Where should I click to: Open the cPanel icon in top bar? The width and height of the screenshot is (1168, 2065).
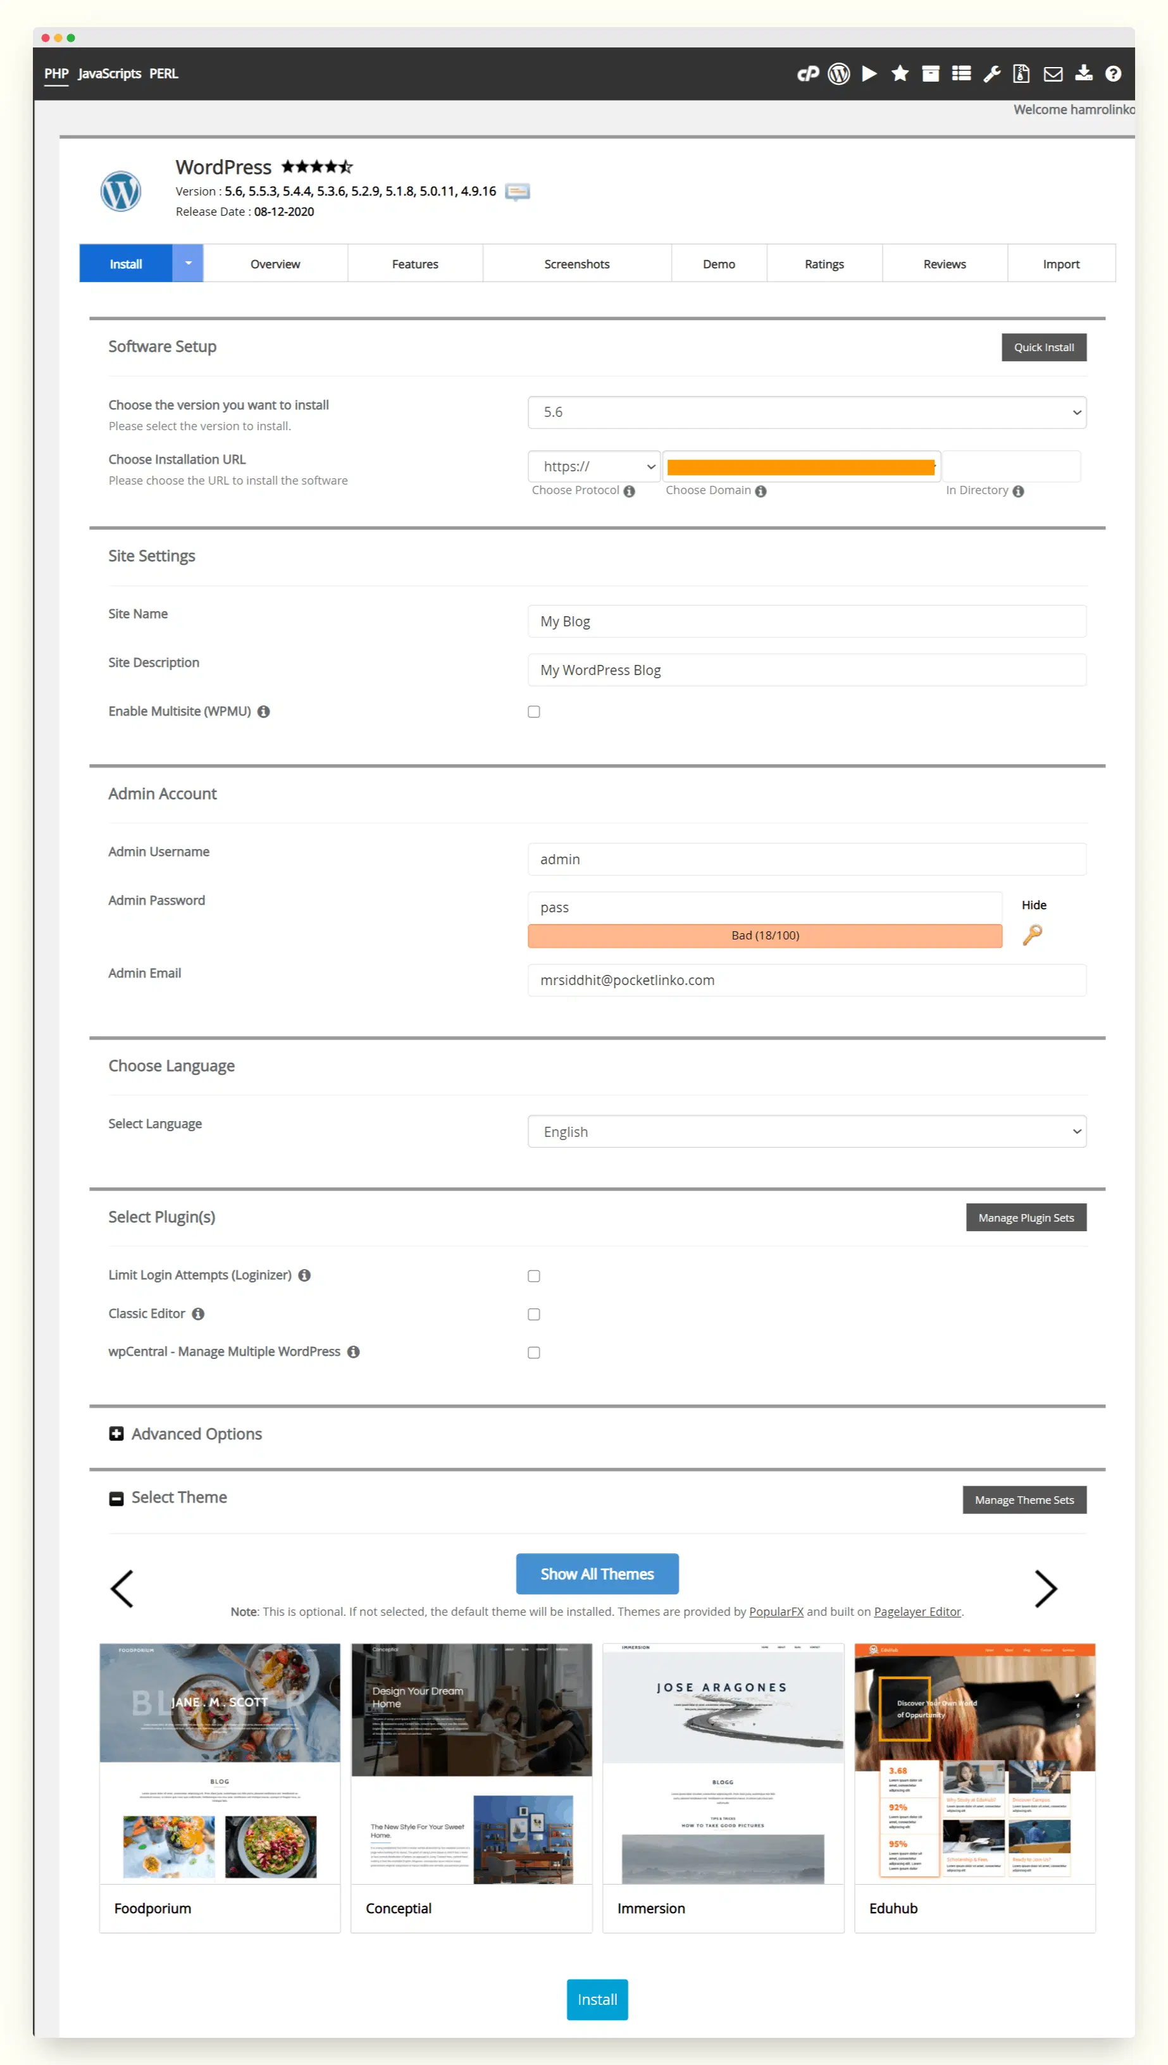tap(808, 74)
